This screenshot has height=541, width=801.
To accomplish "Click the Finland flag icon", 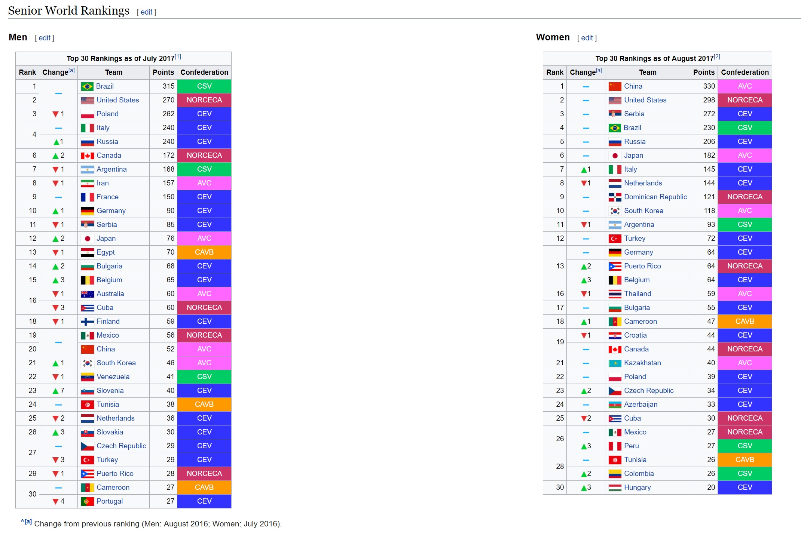I will 87,322.
